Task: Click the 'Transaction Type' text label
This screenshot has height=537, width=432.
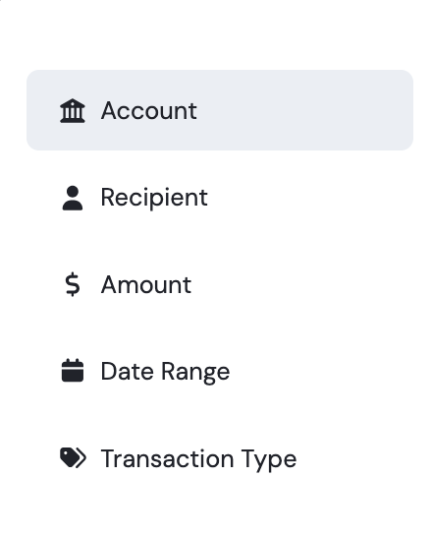Action: pos(198,459)
